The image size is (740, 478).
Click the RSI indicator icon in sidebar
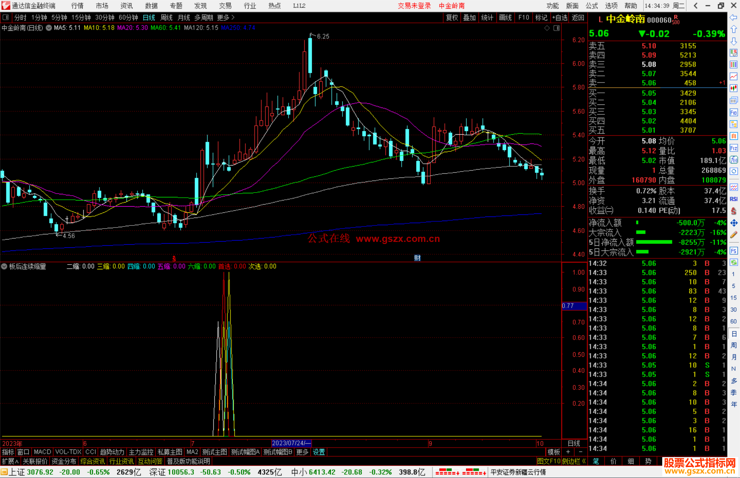[x=733, y=199]
